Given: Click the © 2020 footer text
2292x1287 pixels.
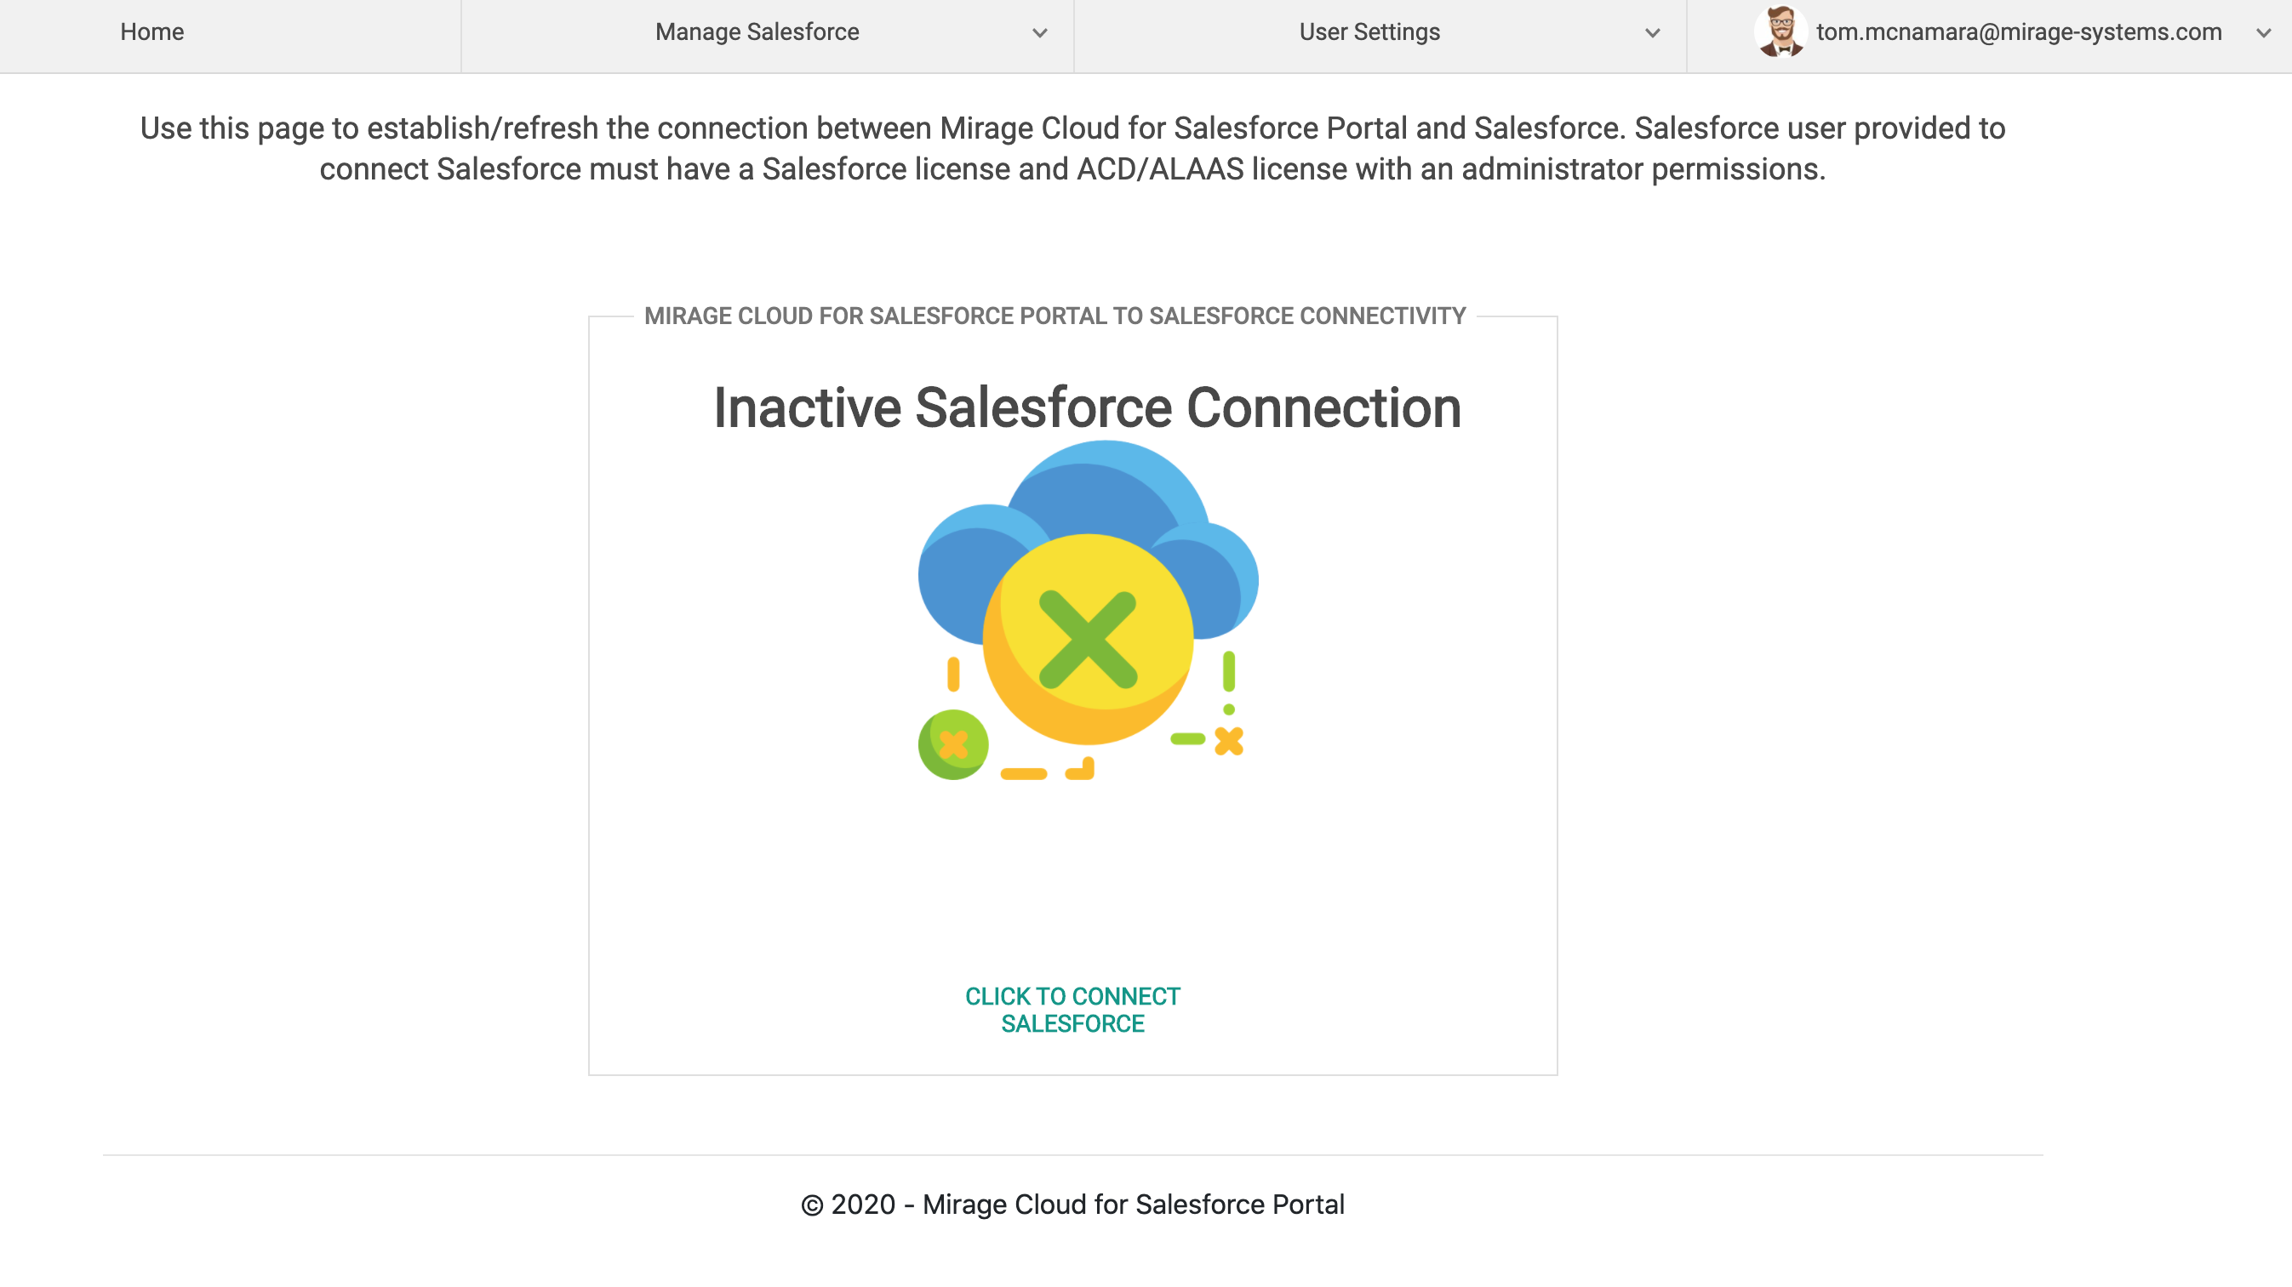Looking at the screenshot, I should [1073, 1204].
